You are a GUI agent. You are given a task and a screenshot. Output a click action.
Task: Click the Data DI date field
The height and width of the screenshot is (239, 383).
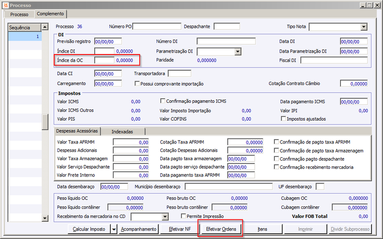click(x=354, y=42)
